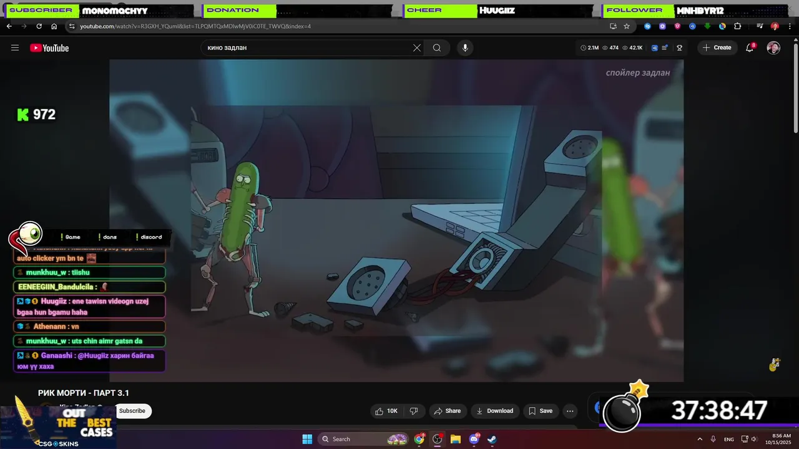Screen dimensions: 799x449
Task: Start voice search with the microphone
Action: pyautogui.click(x=464, y=48)
